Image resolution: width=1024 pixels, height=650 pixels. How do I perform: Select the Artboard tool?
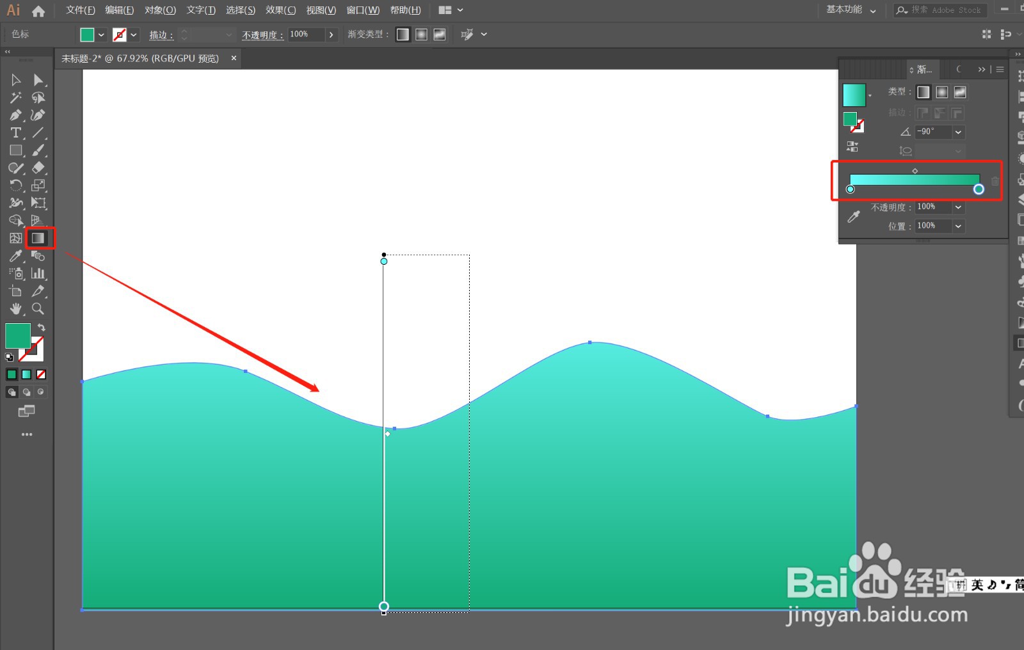tap(16, 291)
